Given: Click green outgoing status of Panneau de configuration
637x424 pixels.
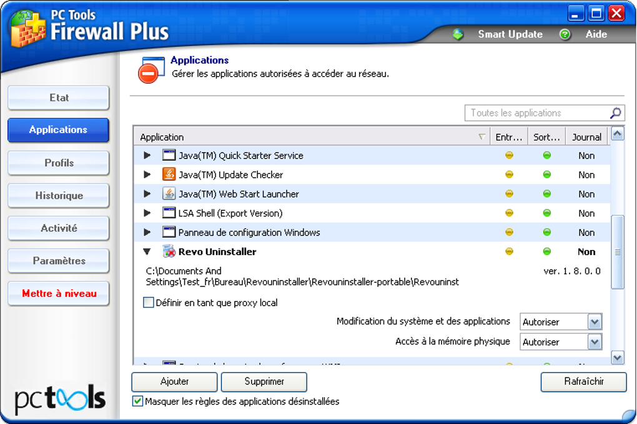Looking at the screenshot, I should pos(547,232).
